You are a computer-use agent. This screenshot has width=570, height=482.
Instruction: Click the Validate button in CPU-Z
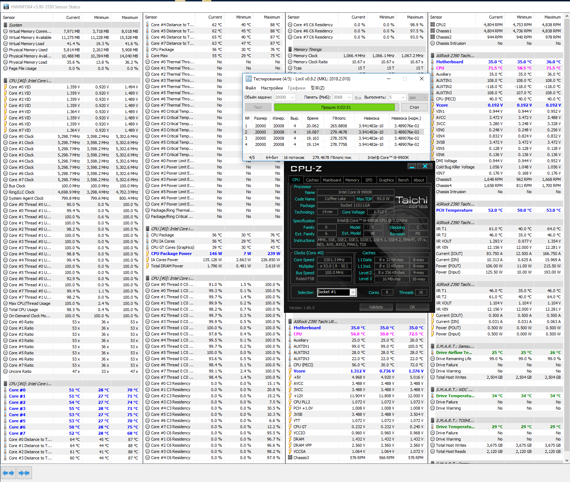pos(376,307)
